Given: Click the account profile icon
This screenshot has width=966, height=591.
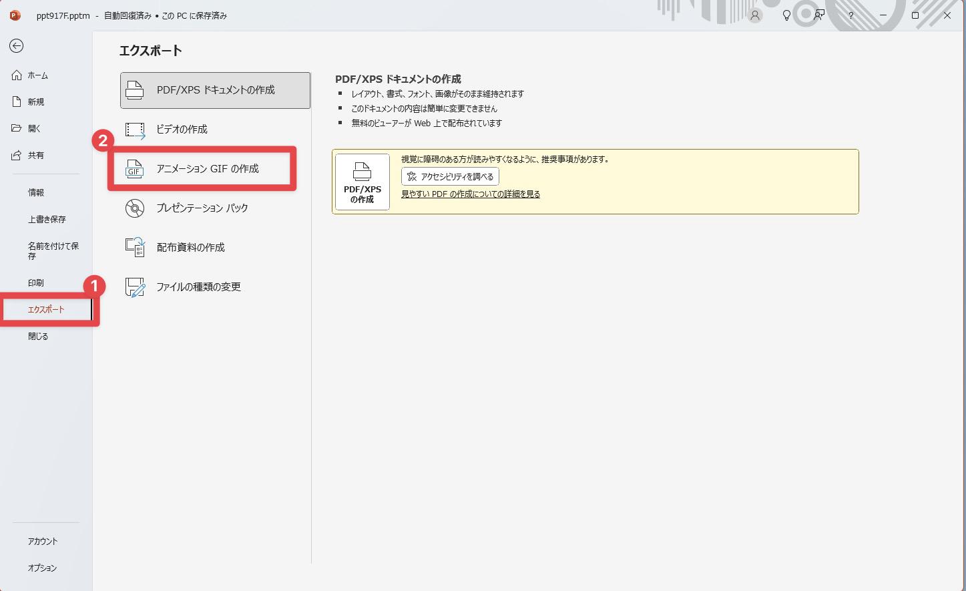Looking at the screenshot, I should click(755, 15).
